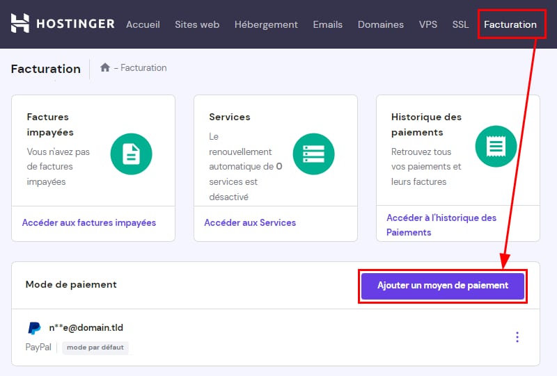Follow the Accéder aux Services link

pyautogui.click(x=250, y=223)
